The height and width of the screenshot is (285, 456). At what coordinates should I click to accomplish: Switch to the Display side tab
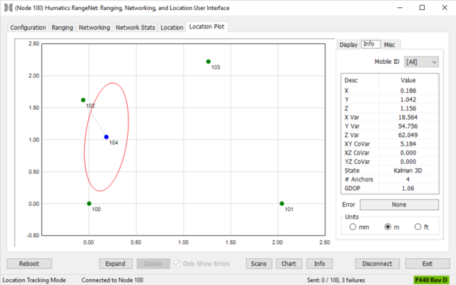pos(349,45)
